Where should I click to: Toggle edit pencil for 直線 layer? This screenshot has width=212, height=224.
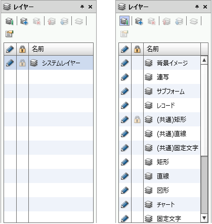click(125, 176)
